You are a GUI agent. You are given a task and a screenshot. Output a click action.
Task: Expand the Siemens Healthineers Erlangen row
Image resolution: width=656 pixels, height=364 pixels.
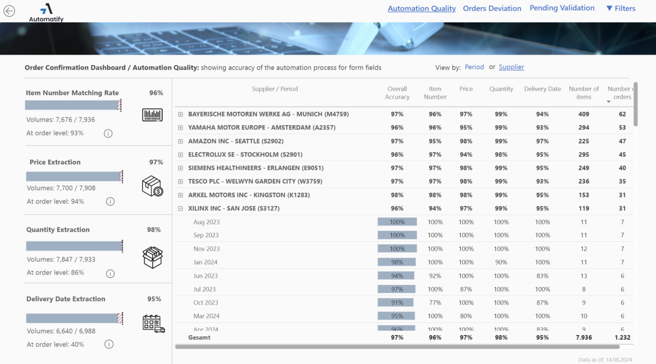pyautogui.click(x=181, y=168)
